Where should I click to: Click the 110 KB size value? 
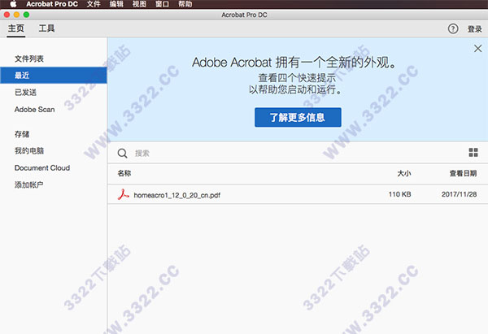399,194
